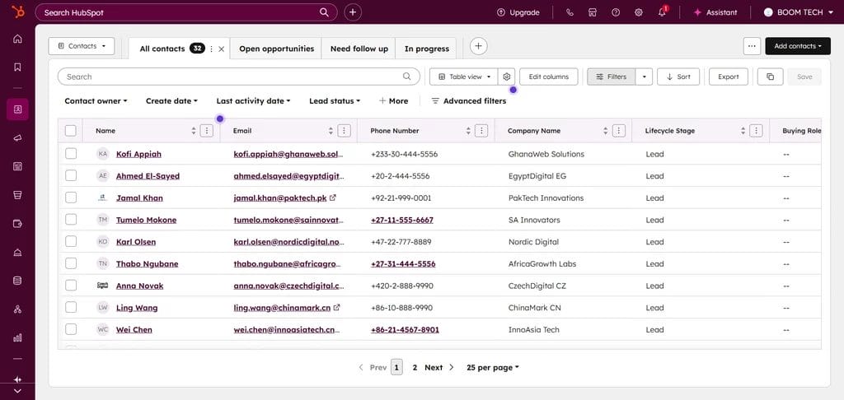This screenshot has width=844, height=400.
Task: Open the marketplace icon in top bar
Action: point(593,12)
